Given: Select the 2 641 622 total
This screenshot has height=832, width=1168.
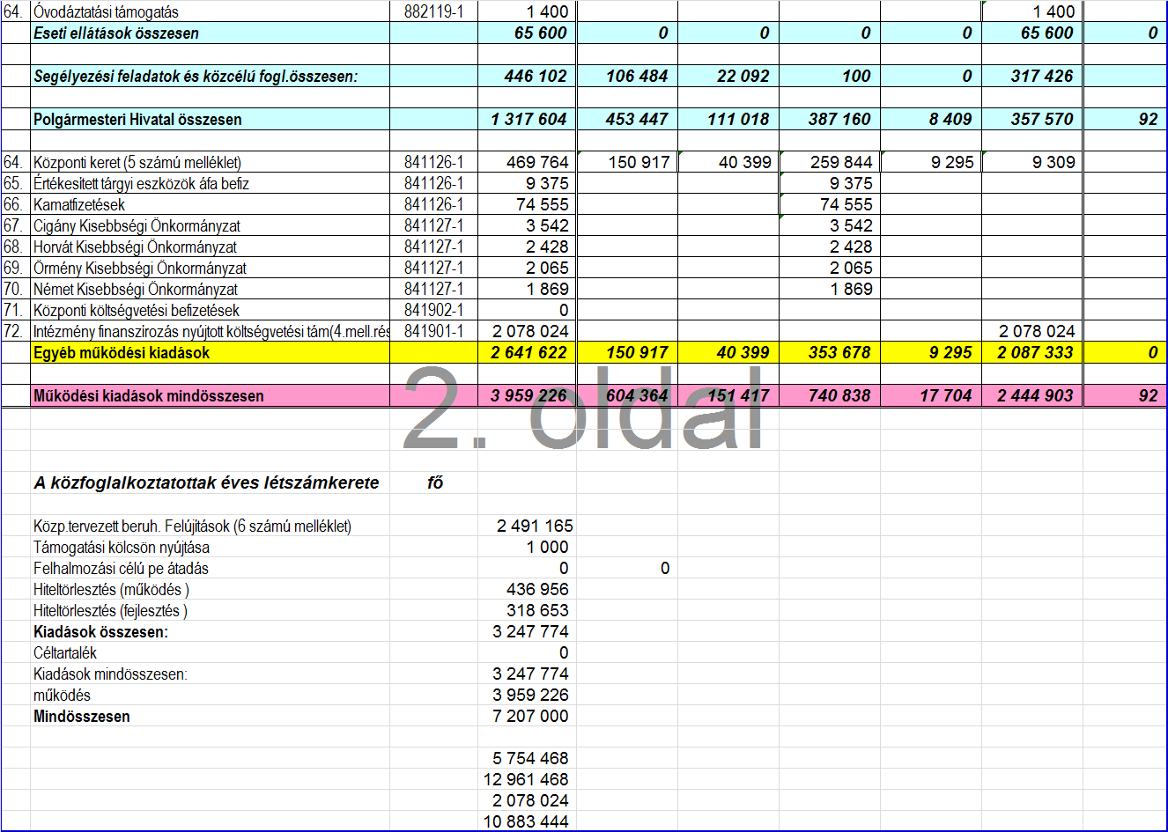Looking at the screenshot, I should (529, 352).
